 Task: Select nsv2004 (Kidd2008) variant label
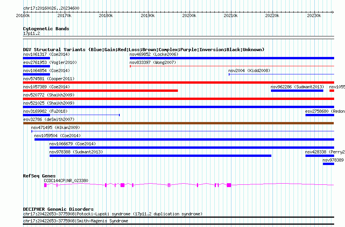249,71
